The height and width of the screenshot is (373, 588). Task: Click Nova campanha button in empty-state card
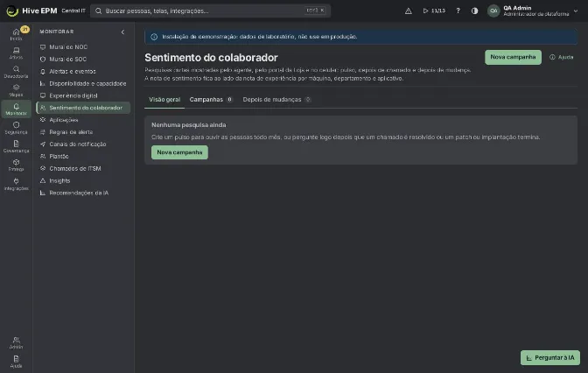click(179, 152)
